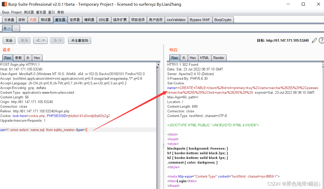Select request 头 headers tab
Viewport: 324px width, 189px height.
pos(28,58)
